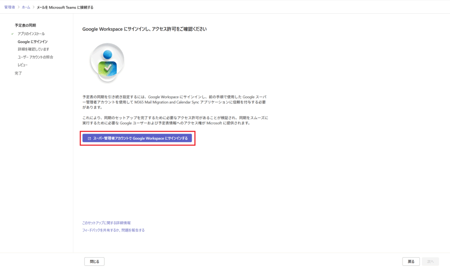The image size is (450, 273).
Task: Select ユーザー アカウントの照合 step in sidebar
Action: tap(35, 57)
